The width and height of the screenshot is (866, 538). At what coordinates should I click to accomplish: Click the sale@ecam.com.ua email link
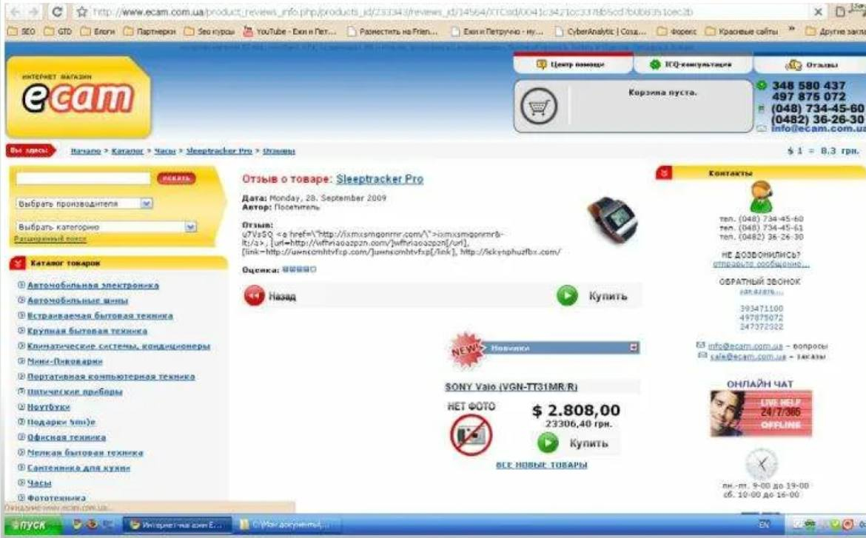[748, 356]
